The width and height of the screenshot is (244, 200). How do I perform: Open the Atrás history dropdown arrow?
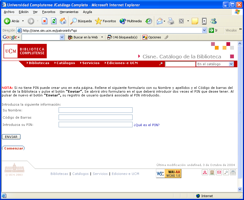[23, 21]
